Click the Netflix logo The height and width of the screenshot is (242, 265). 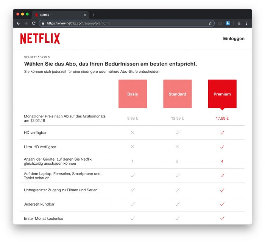click(40, 39)
